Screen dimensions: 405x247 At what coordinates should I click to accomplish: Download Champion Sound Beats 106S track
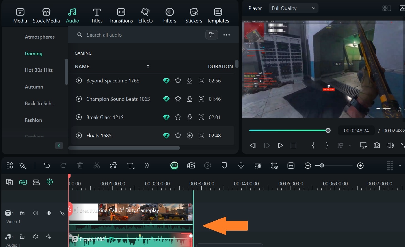(x=190, y=99)
